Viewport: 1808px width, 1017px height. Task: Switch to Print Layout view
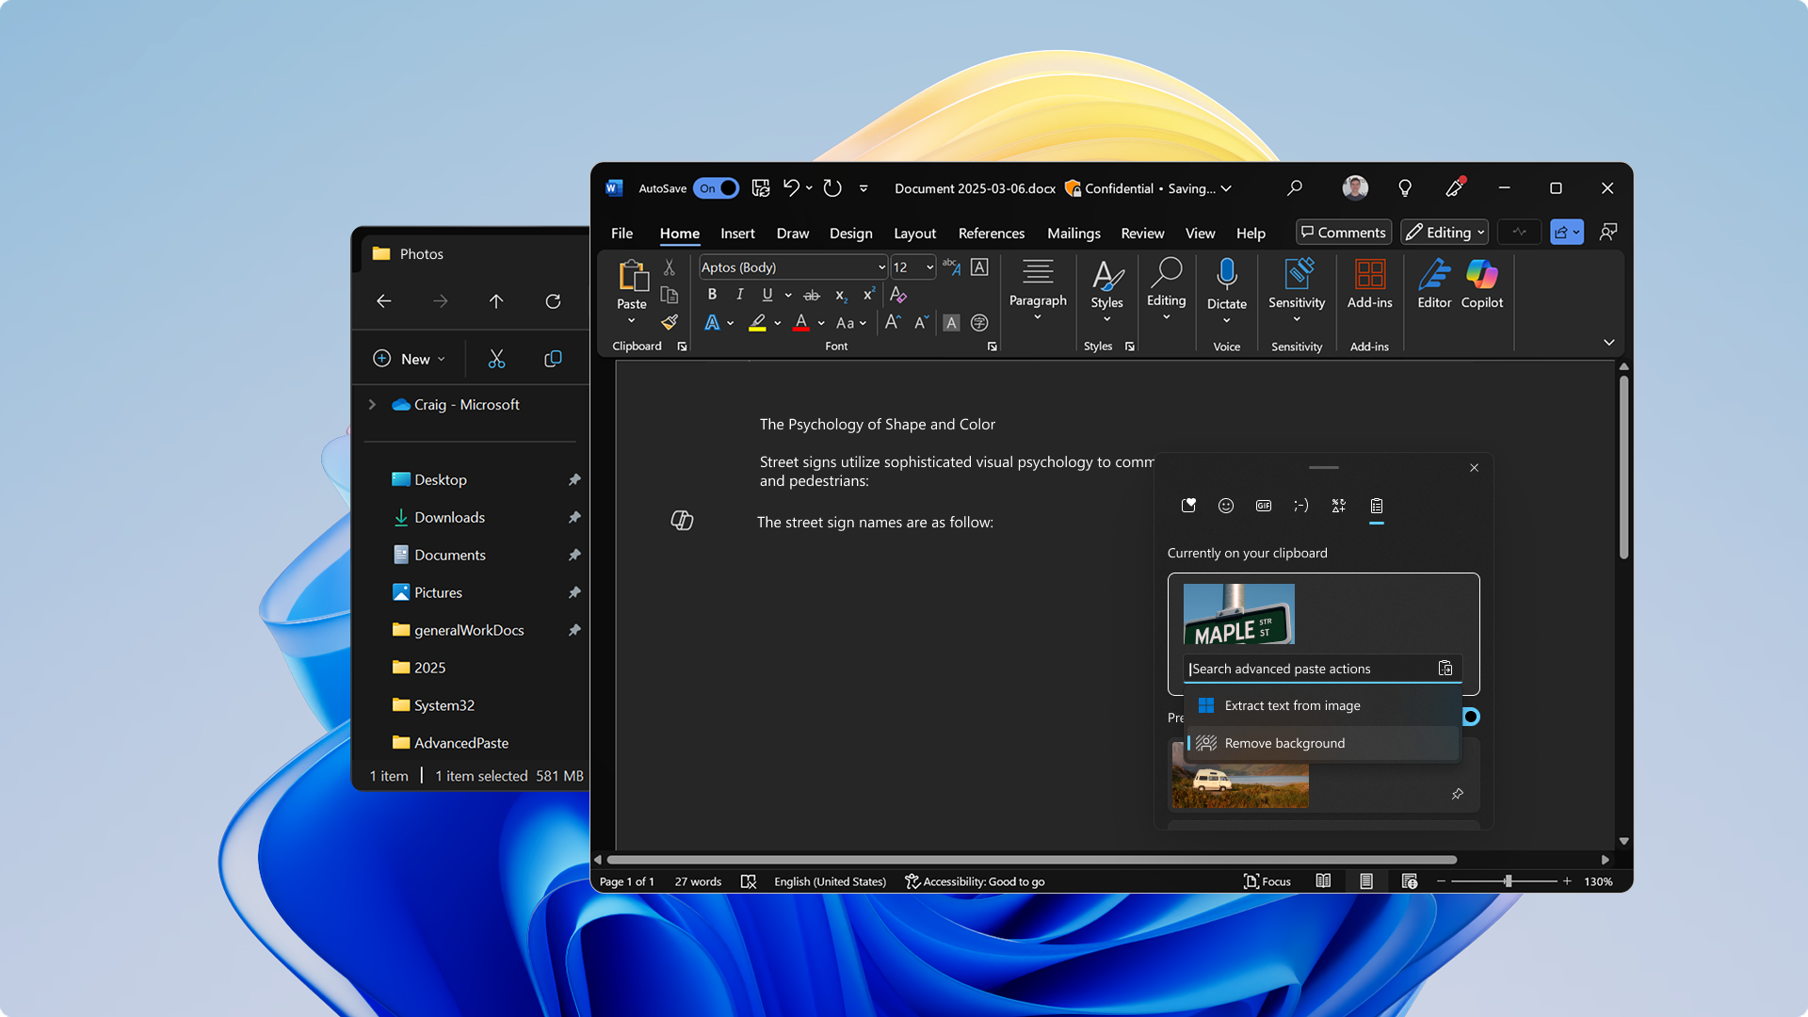(x=1366, y=881)
